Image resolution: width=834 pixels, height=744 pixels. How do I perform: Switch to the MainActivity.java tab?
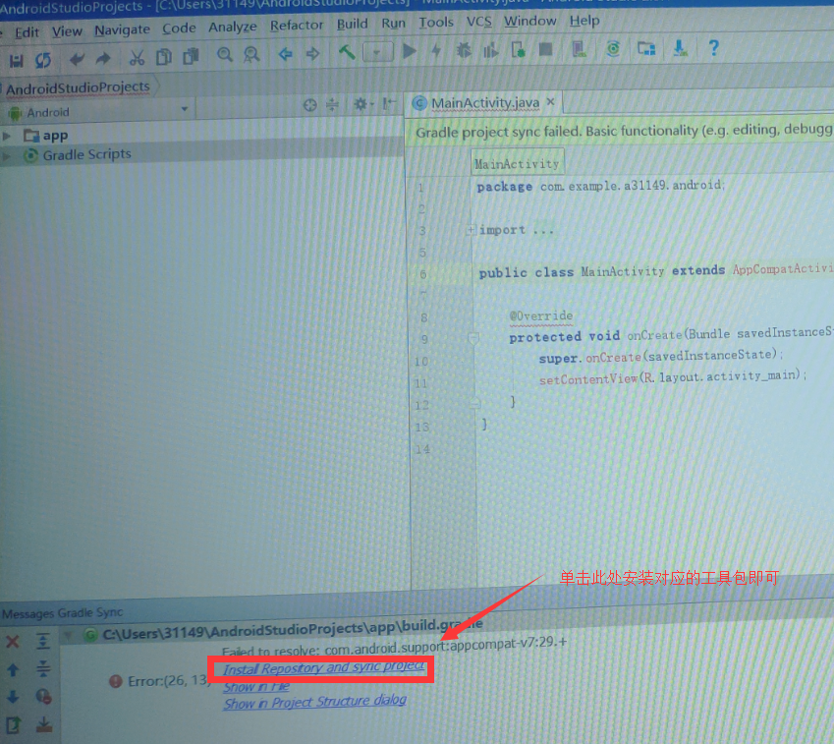tap(485, 103)
